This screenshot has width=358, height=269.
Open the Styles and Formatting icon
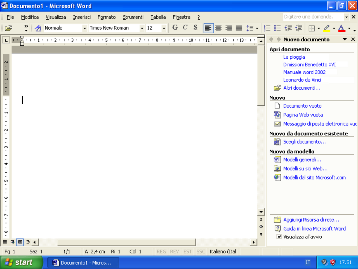pyautogui.click(x=38, y=28)
